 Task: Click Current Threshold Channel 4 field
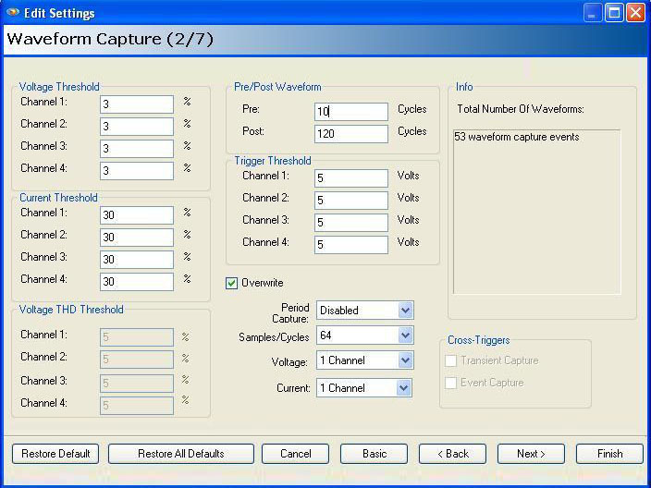(137, 282)
